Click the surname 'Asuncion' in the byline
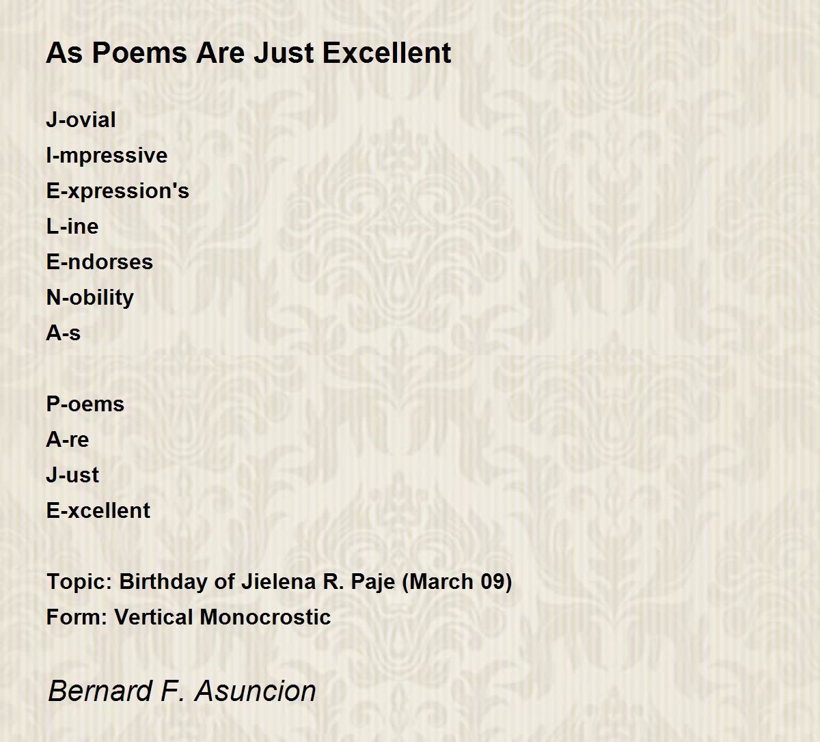 256,691
